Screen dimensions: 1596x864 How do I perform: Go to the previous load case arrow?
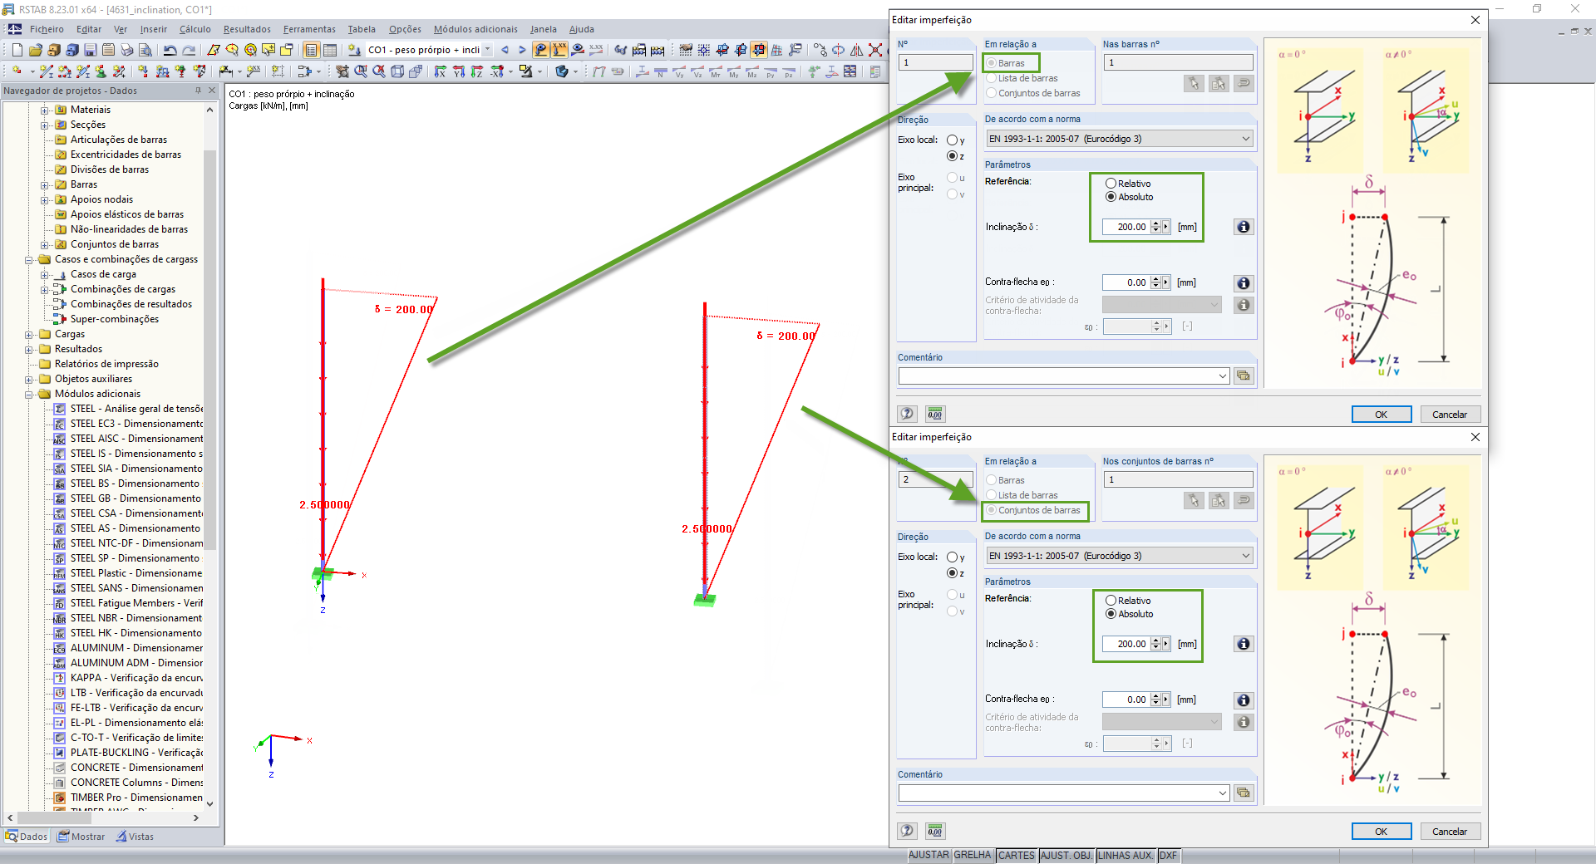point(505,50)
